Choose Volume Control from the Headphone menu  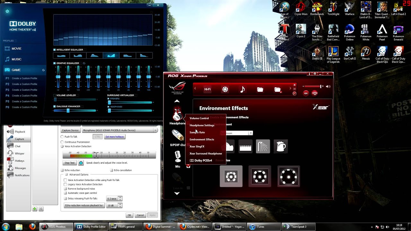pyautogui.click(x=199, y=118)
